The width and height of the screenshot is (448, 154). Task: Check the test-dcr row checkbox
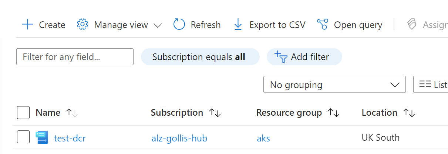point(23,137)
